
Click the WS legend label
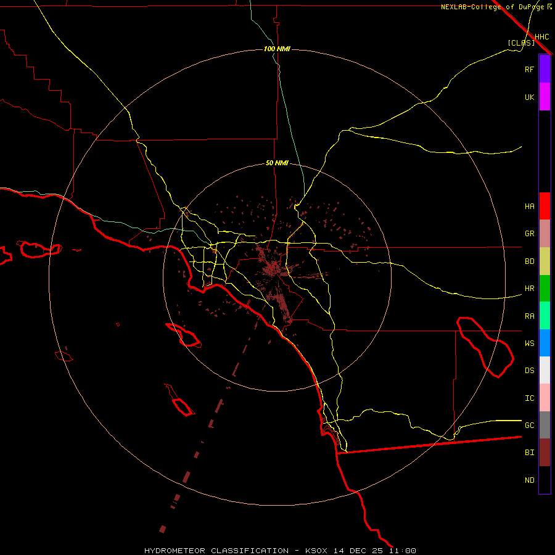[x=529, y=343]
